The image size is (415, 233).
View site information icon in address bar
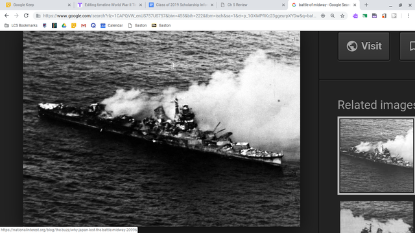click(x=38, y=16)
